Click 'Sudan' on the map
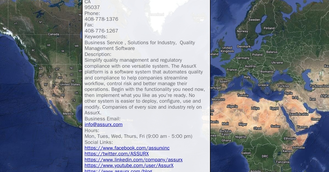 pyautogui.click(x=276, y=126)
